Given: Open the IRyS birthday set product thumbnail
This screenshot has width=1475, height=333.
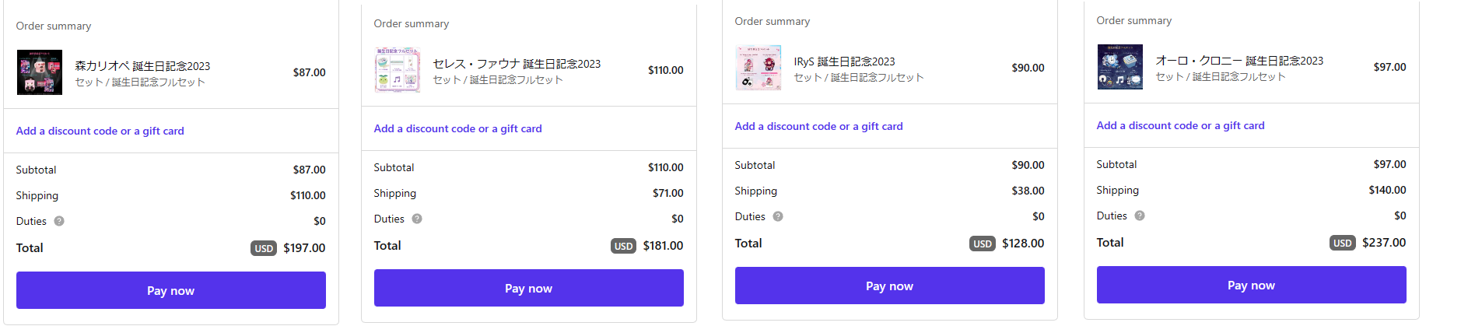Looking at the screenshot, I should click(759, 68).
